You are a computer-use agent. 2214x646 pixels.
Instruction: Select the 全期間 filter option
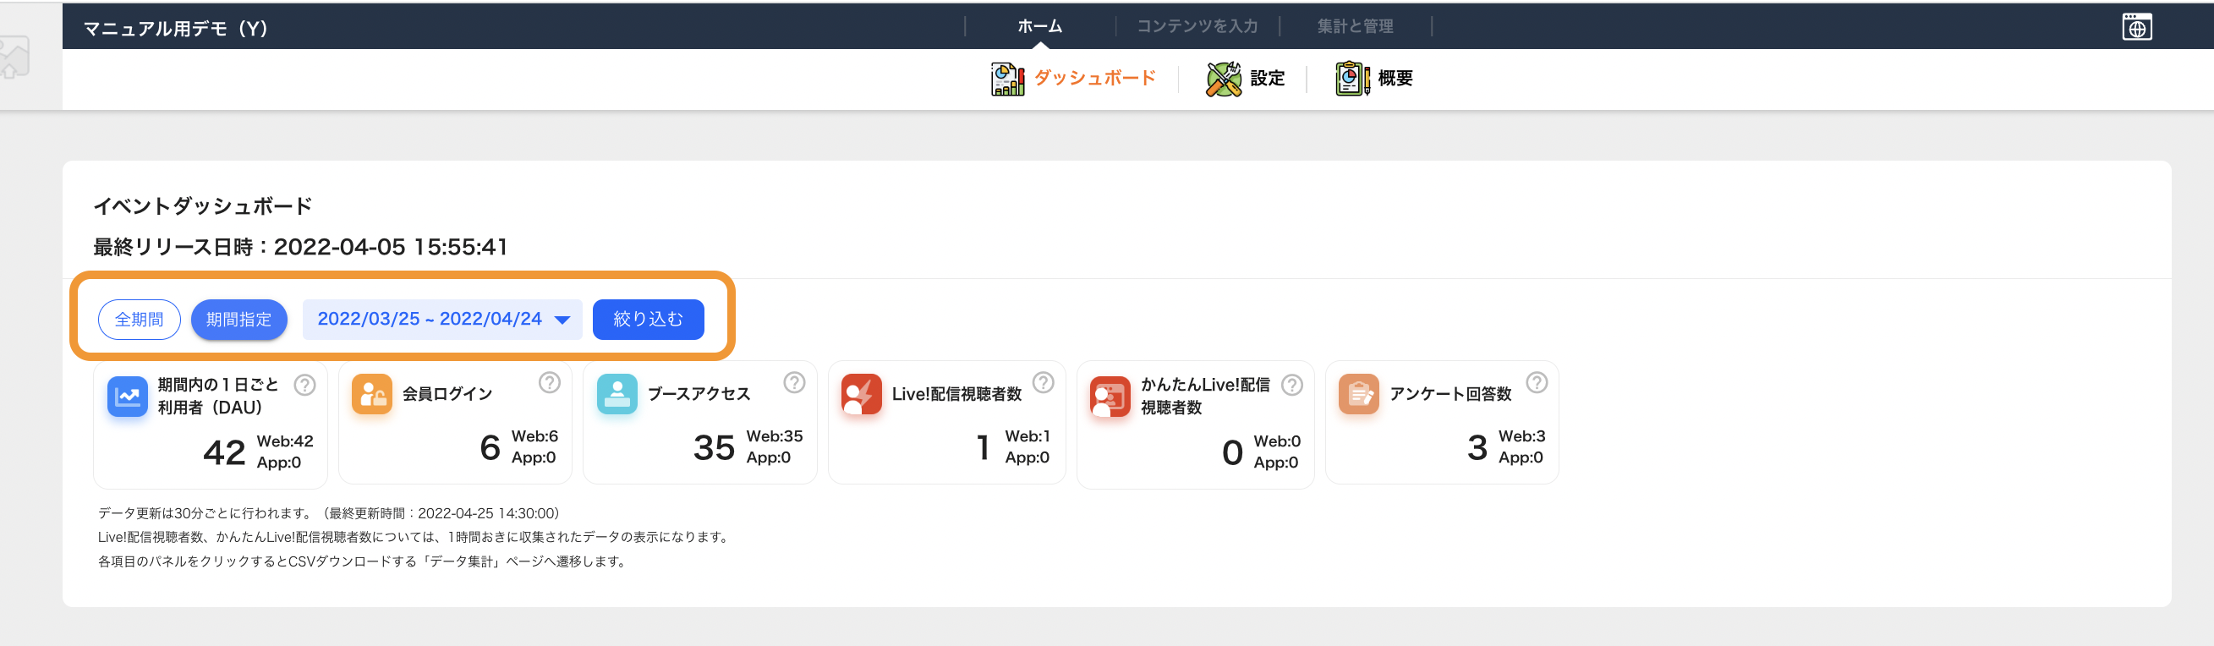(140, 320)
